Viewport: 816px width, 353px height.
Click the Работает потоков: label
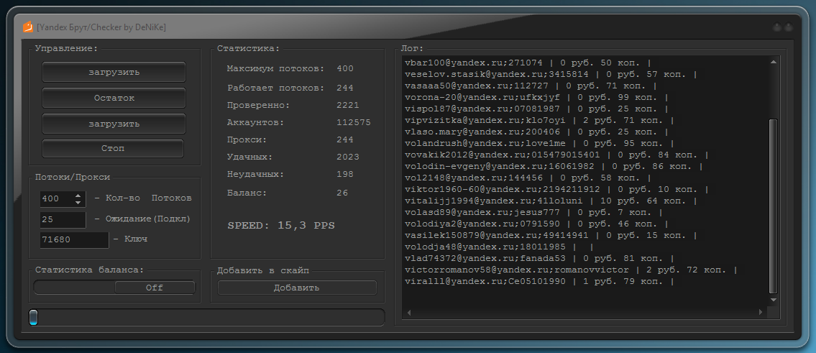tap(276, 88)
